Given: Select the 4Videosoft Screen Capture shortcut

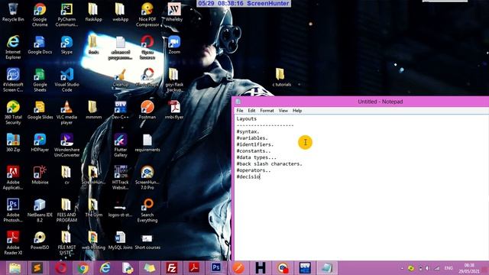Looking at the screenshot, I should 13,80.
